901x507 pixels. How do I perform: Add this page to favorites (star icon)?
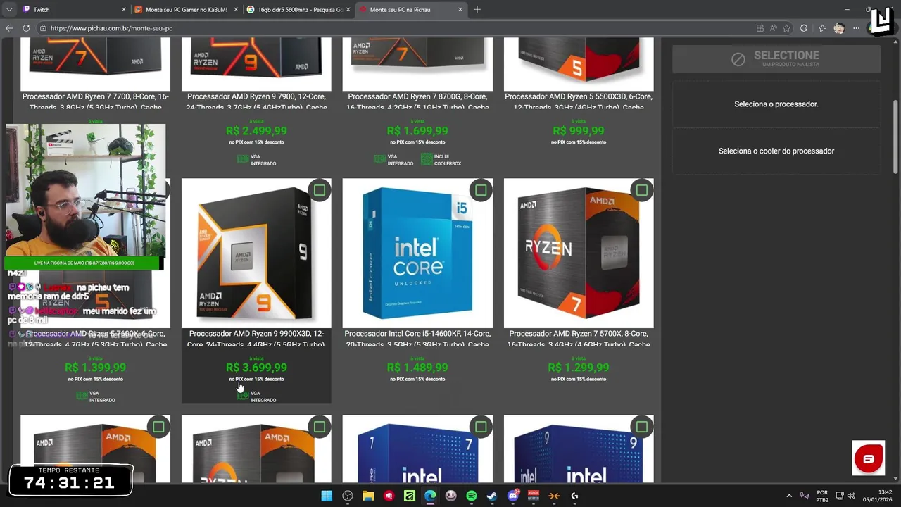(x=786, y=28)
